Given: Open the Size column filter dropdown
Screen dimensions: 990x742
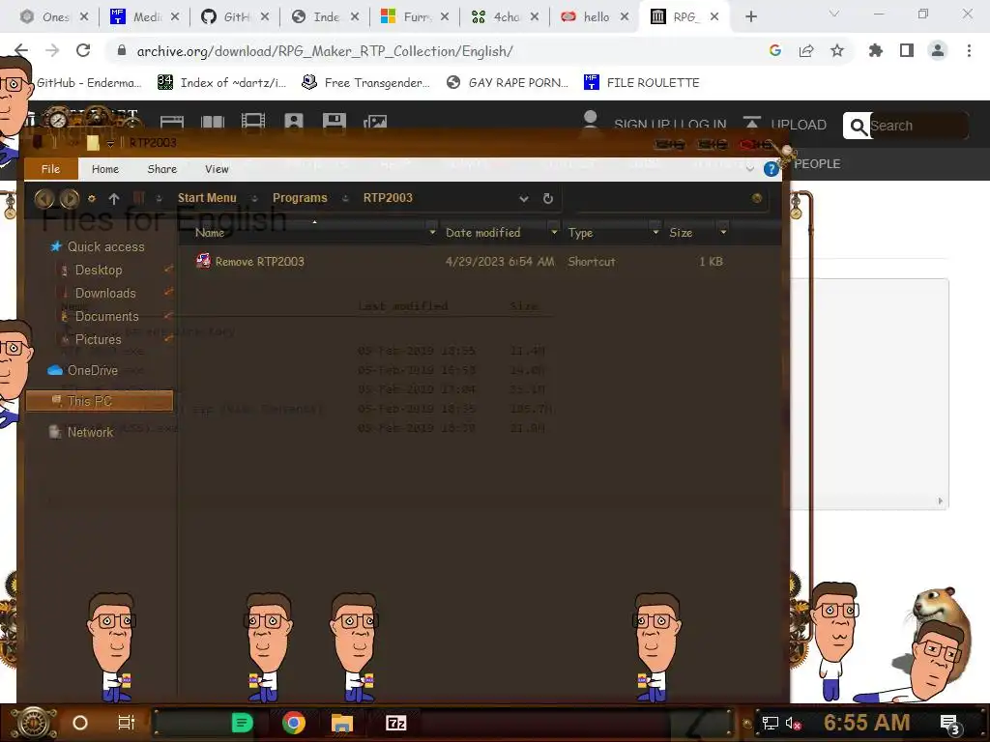Looking at the screenshot, I should (x=723, y=233).
